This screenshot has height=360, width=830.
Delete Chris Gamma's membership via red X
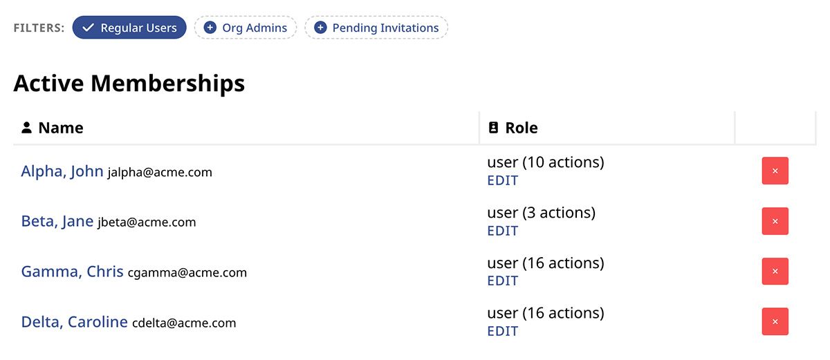pos(775,272)
